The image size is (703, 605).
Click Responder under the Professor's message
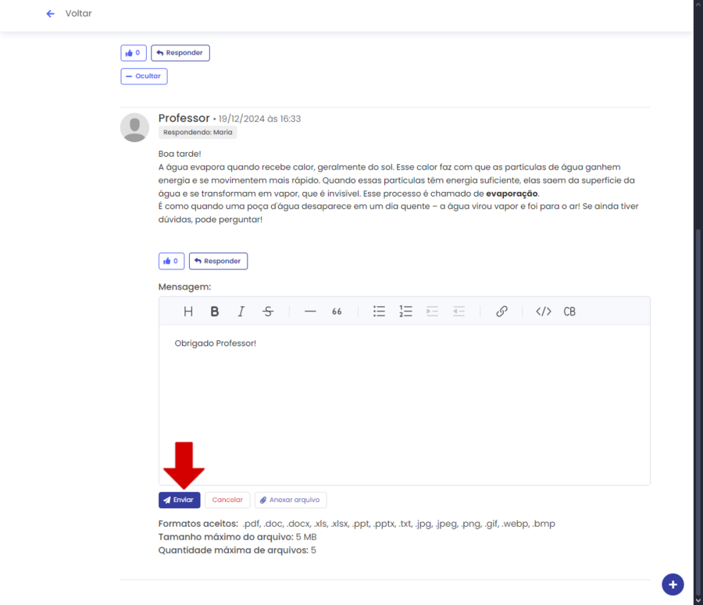pos(218,261)
